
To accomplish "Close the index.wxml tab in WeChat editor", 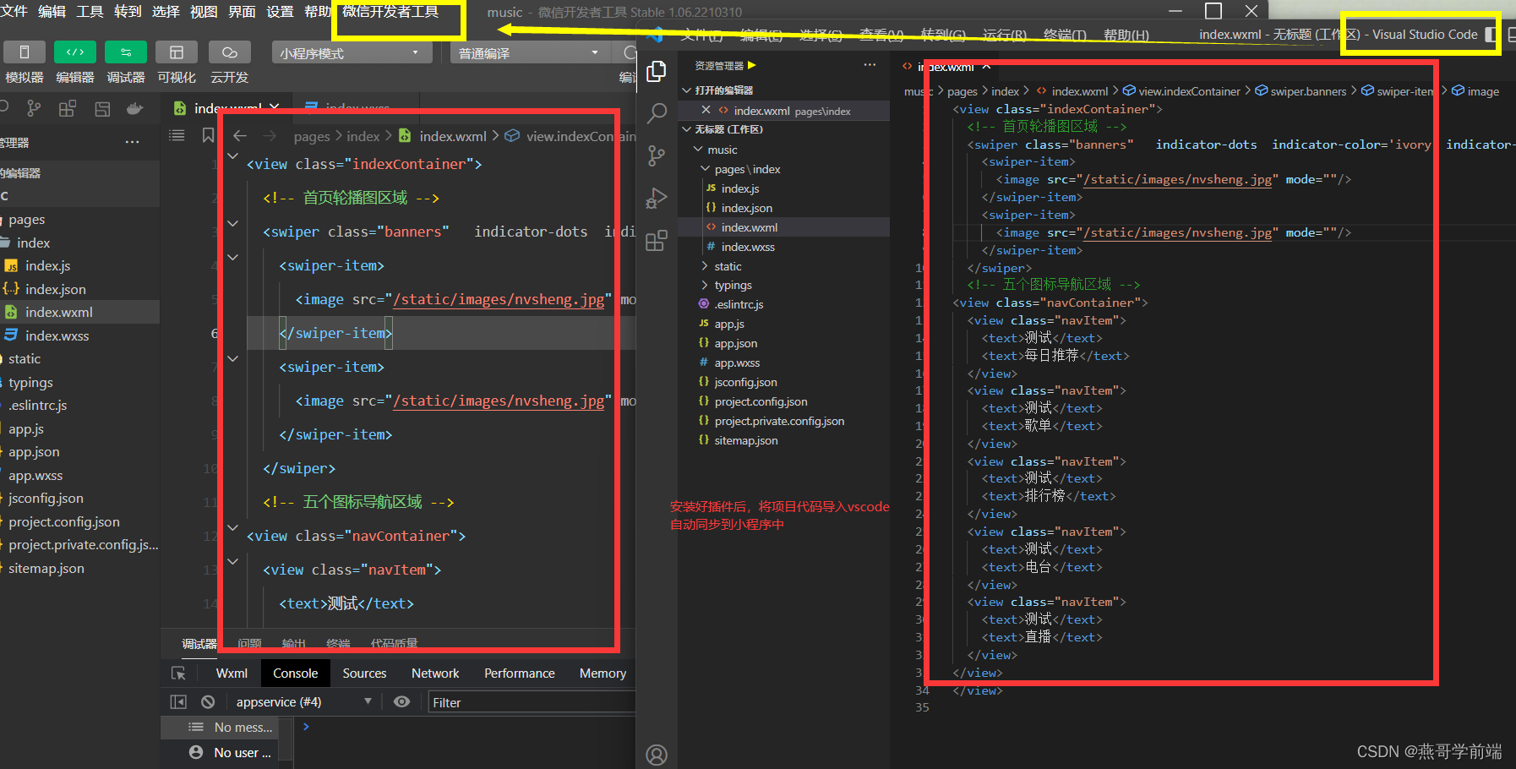I will point(275,107).
